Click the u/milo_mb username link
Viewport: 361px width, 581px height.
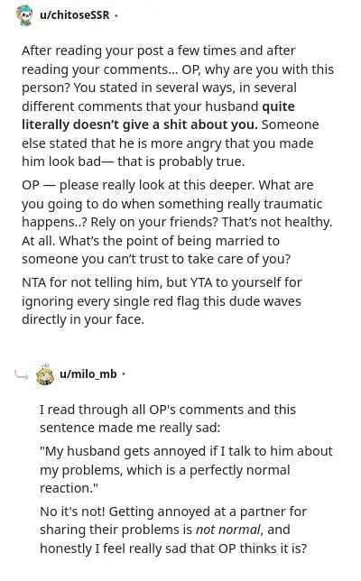tap(88, 374)
